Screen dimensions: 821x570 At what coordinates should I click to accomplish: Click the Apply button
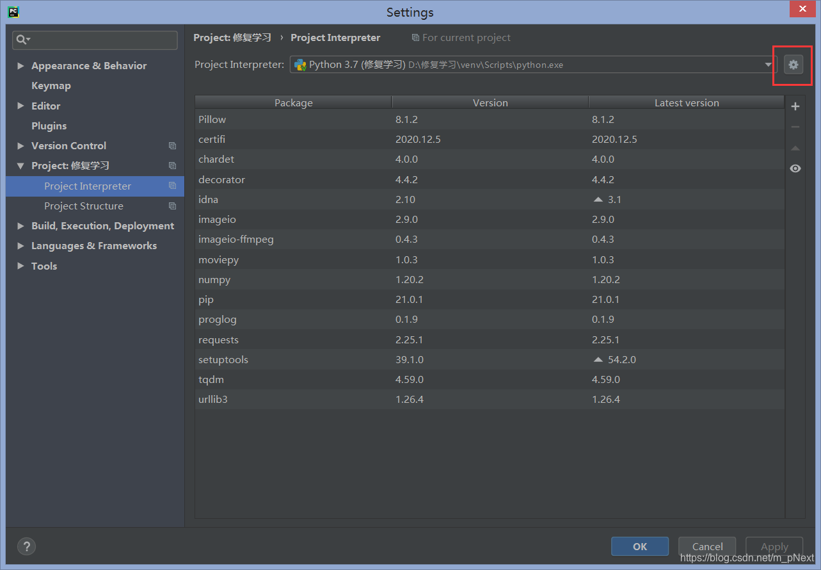(774, 546)
